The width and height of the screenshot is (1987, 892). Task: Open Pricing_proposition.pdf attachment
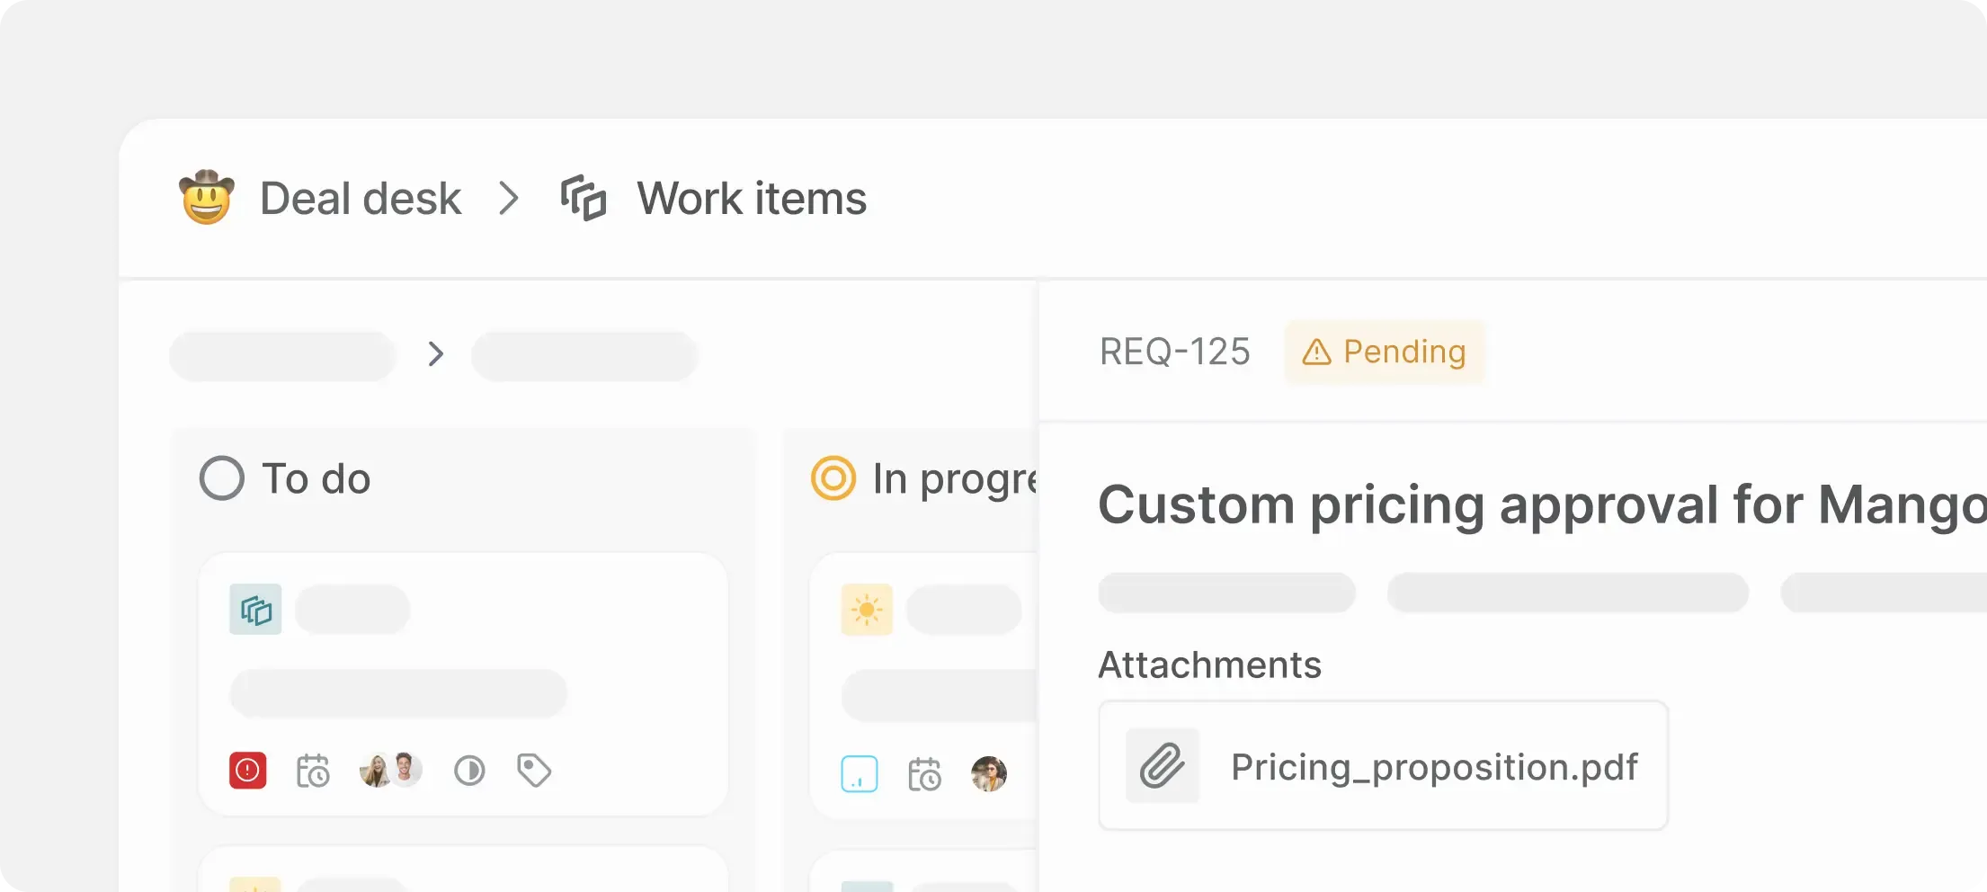click(1433, 767)
